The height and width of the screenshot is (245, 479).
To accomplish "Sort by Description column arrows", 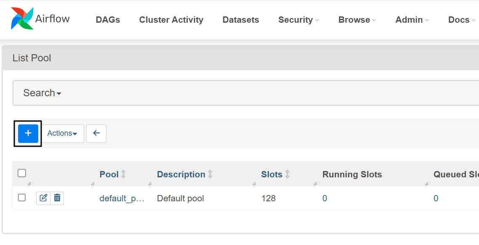I will 210,174.
